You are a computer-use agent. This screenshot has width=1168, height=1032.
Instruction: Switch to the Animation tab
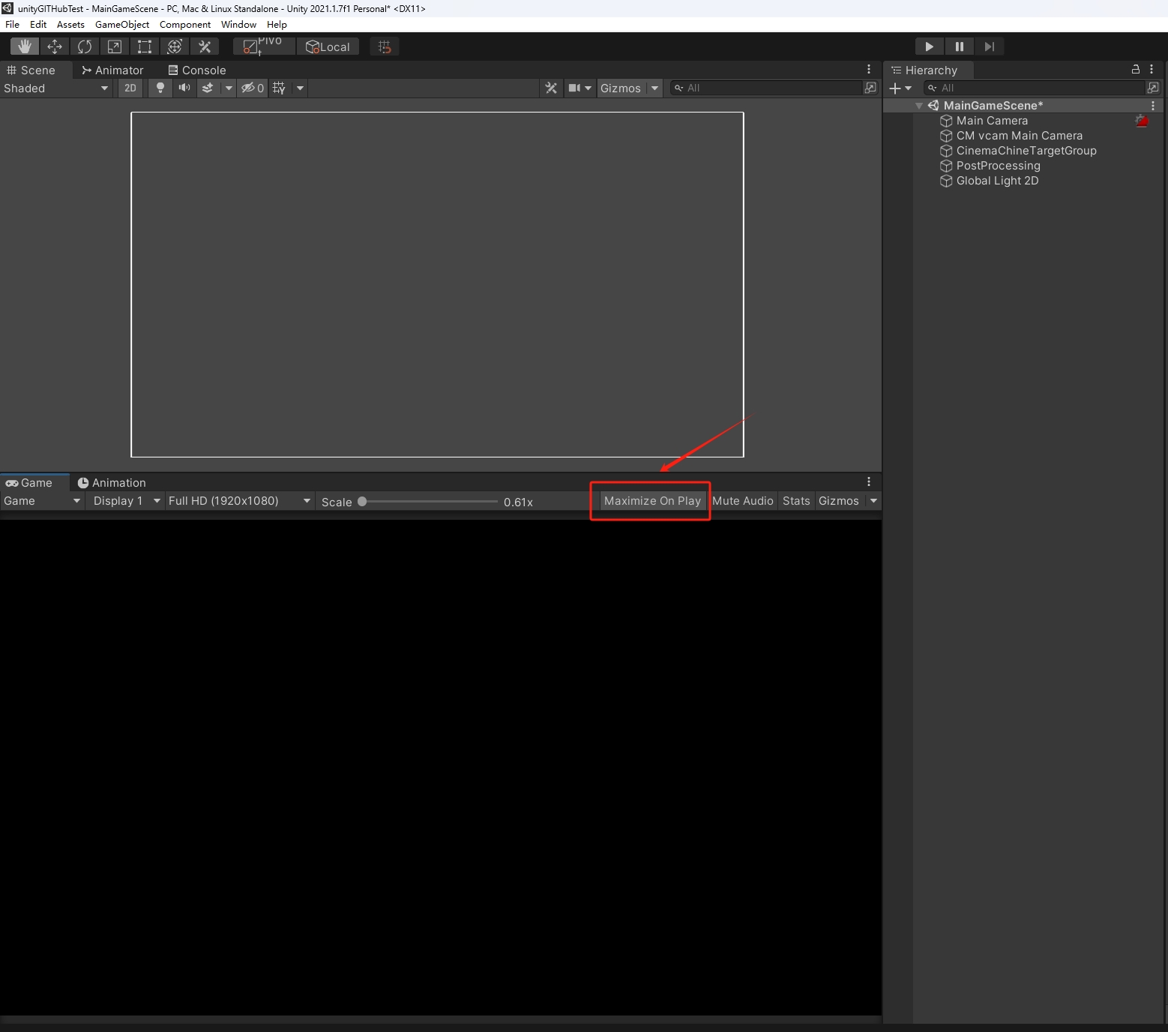point(112,482)
